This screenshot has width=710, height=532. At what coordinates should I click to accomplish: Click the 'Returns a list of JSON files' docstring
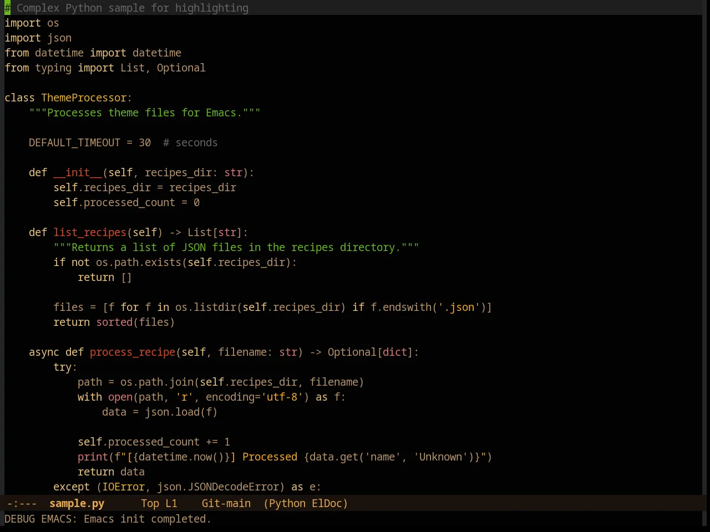click(236, 247)
